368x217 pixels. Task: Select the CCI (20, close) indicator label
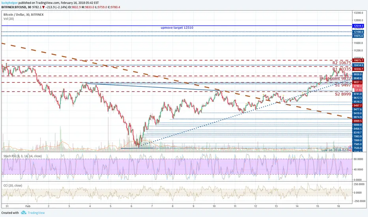pyautogui.click(x=13, y=185)
